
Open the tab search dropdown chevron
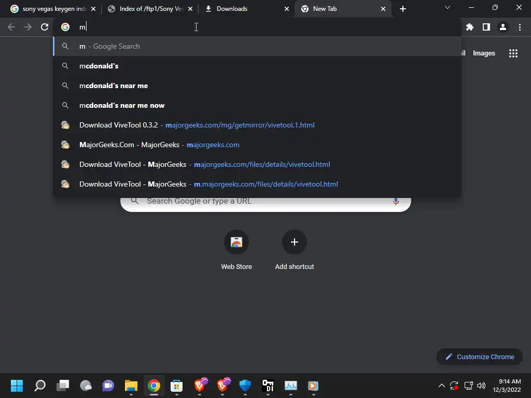[x=448, y=7]
